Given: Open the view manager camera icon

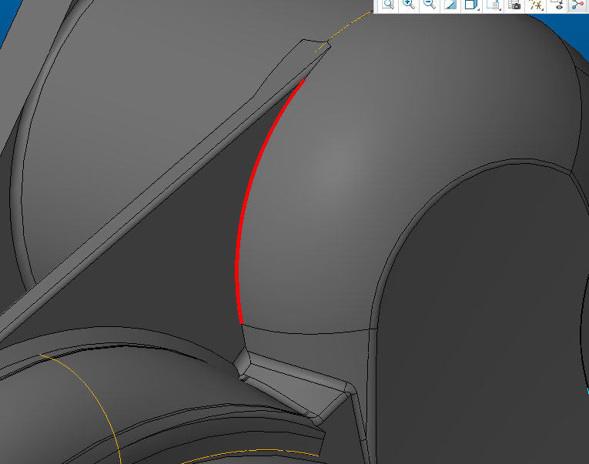Looking at the screenshot, I should 514,5.
